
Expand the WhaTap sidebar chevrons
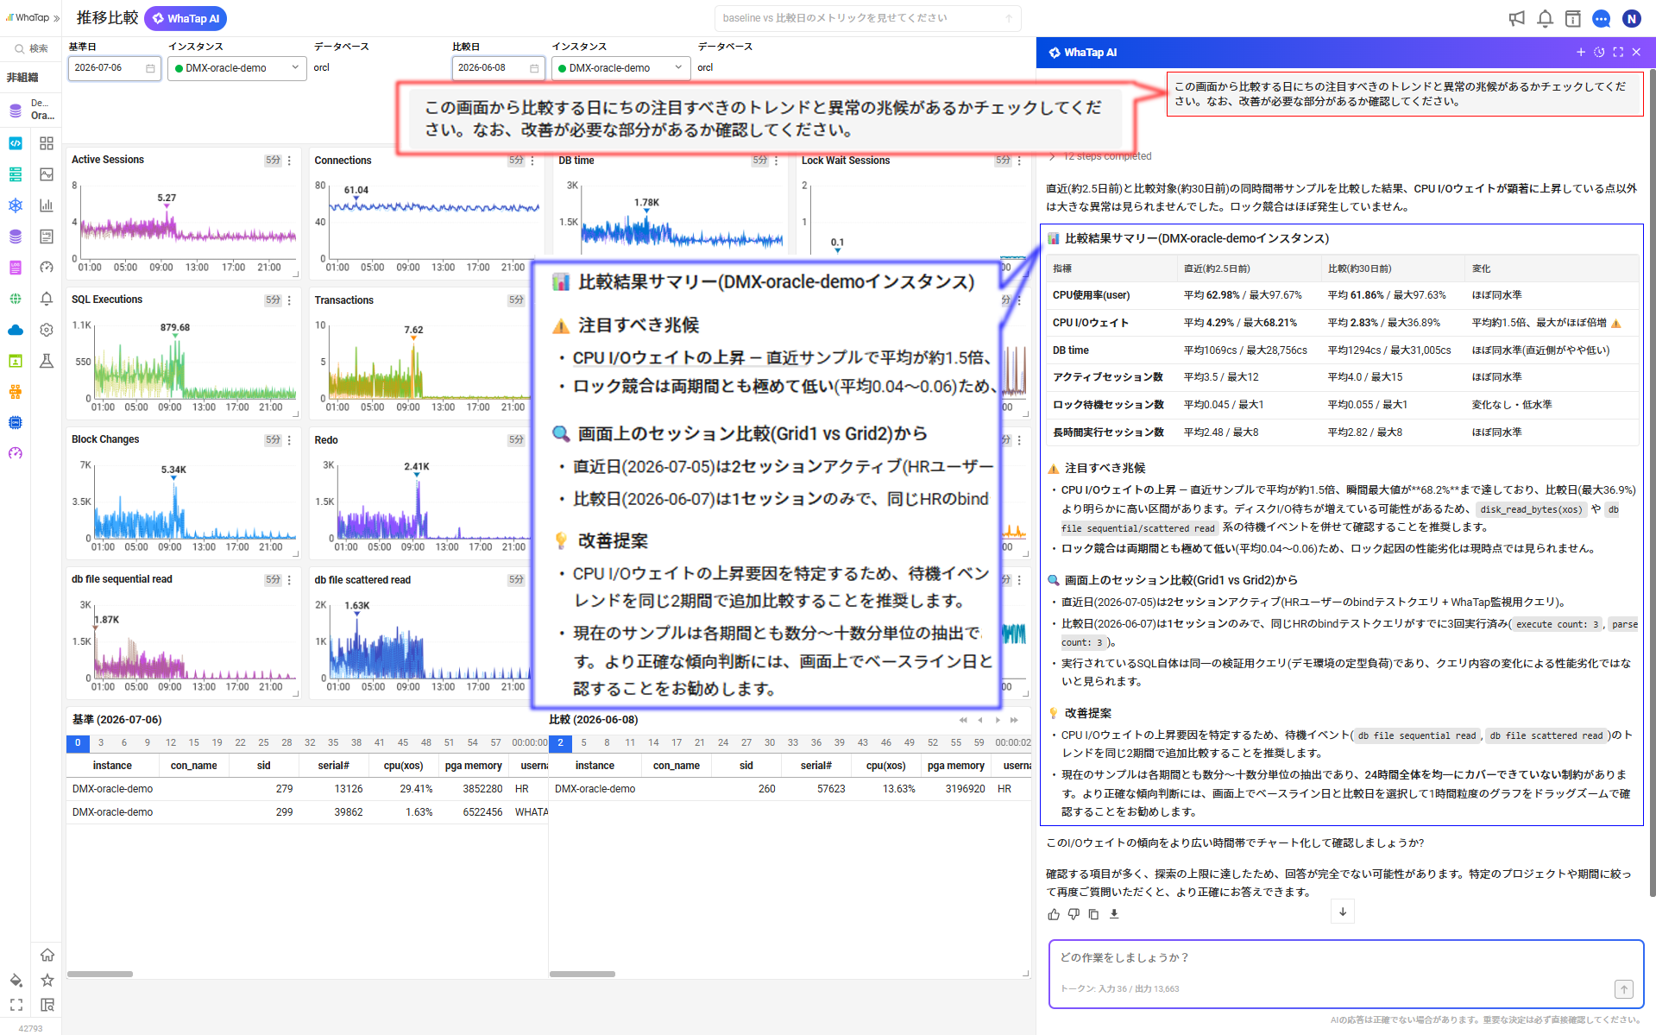tap(57, 18)
